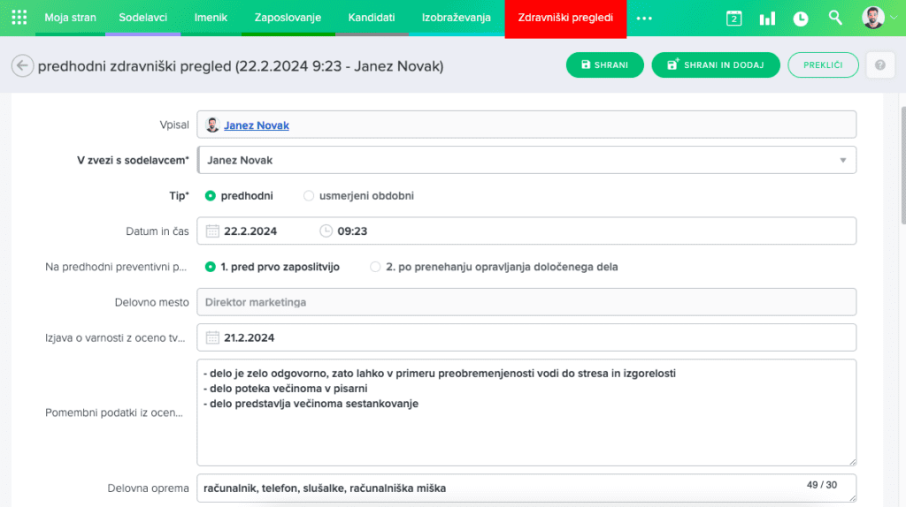Expand the 'V zvezi s sodelavcem' dropdown
The width and height of the screenshot is (906, 507).
pos(841,161)
